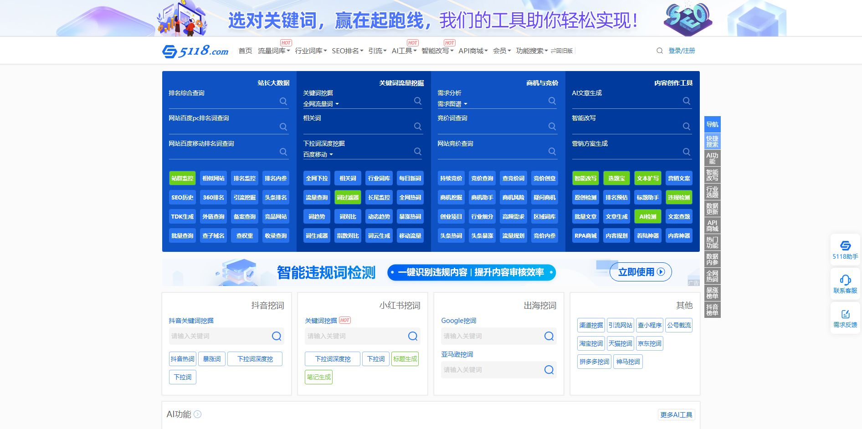This screenshot has height=429, width=862.
Task: Click the header search magnifier icon
Action: tap(659, 51)
